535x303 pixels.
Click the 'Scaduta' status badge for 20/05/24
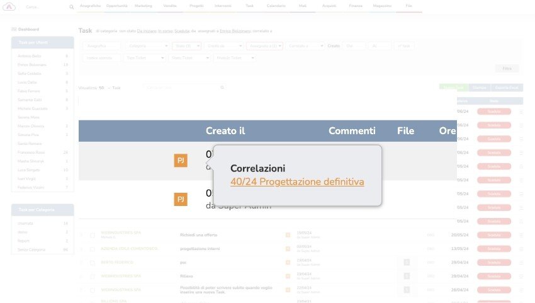pyautogui.click(x=493, y=235)
